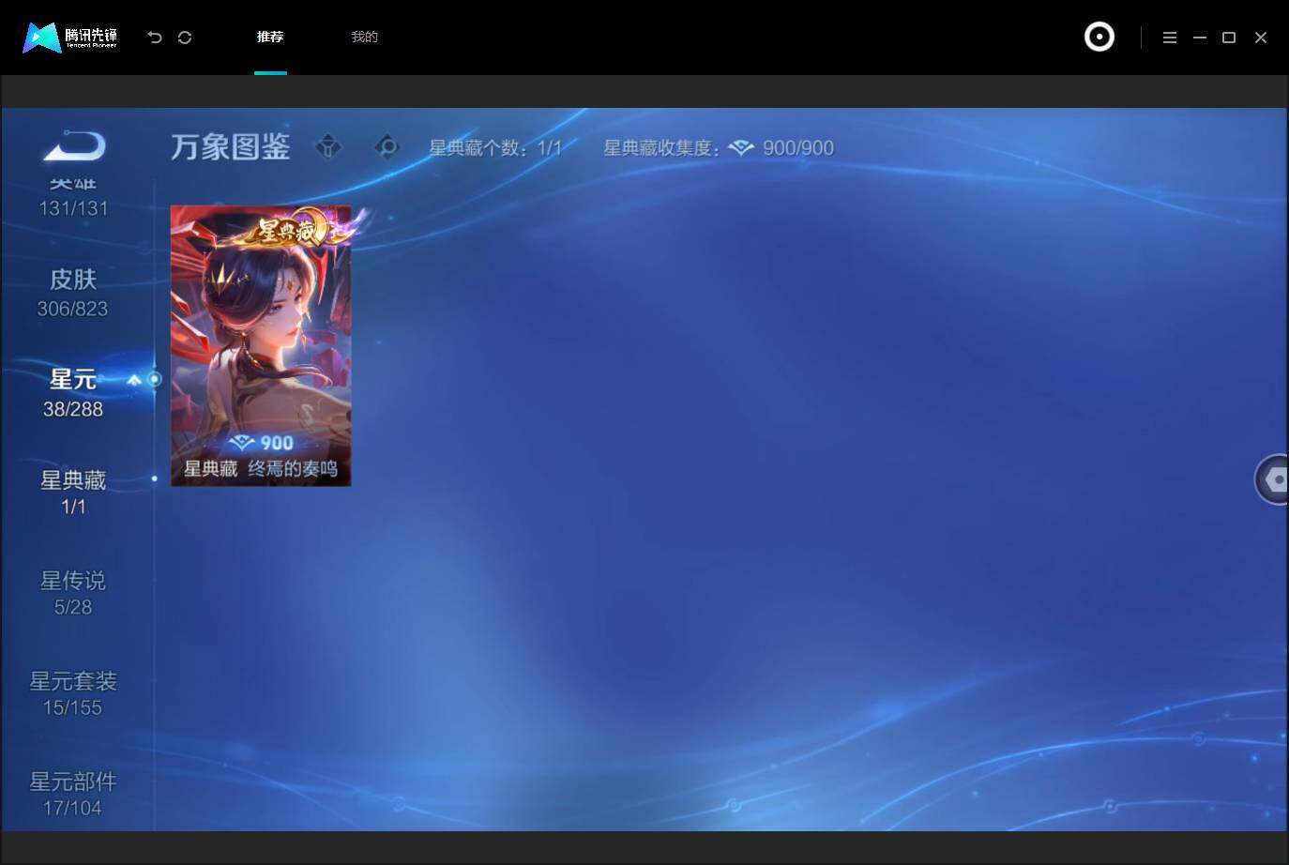Open the floating side panel button
The height and width of the screenshot is (865, 1289).
[x=1272, y=479]
